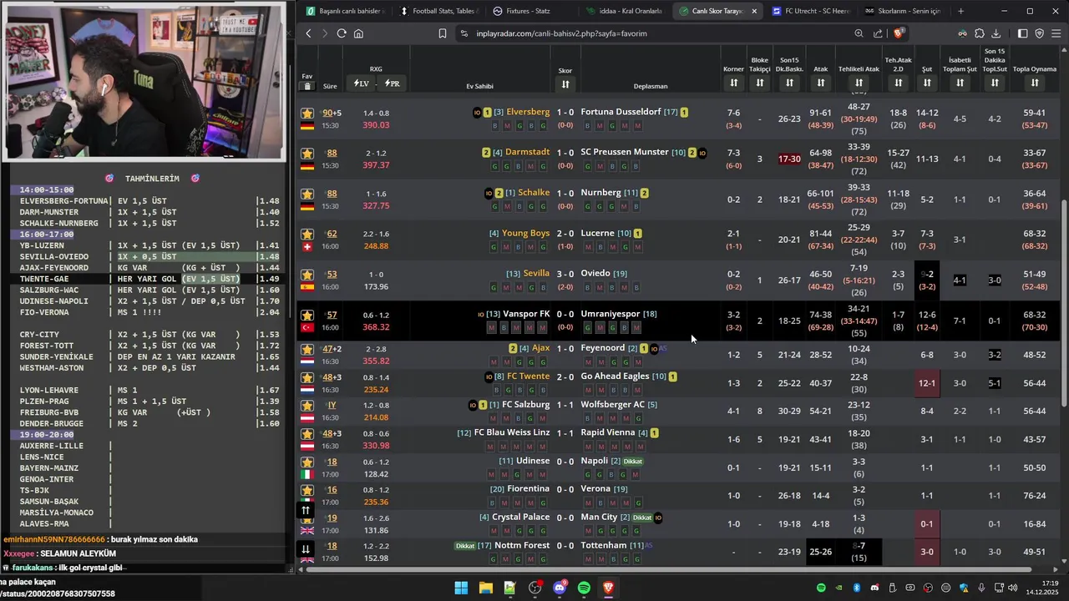The width and height of the screenshot is (1069, 601).
Task: Switch to Skorlarım - Senin için tab
Action: (903, 11)
